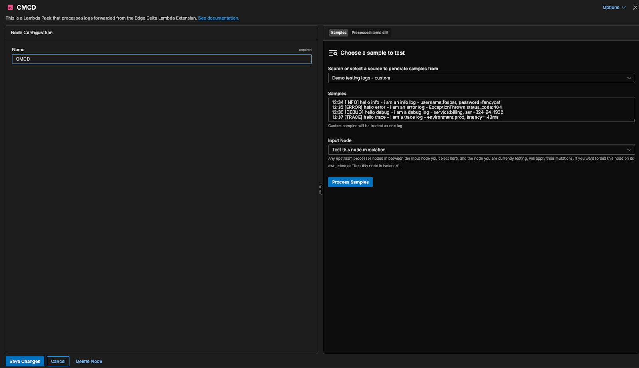Click the chevron arrow beside Options

tap(624, 8)
